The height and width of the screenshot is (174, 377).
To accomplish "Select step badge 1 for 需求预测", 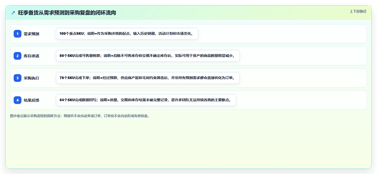I will (x=18, y=34).
